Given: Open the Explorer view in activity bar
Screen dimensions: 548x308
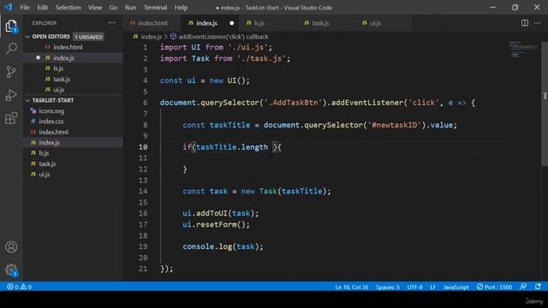Looking at the screenshot, I should (11, 27).
